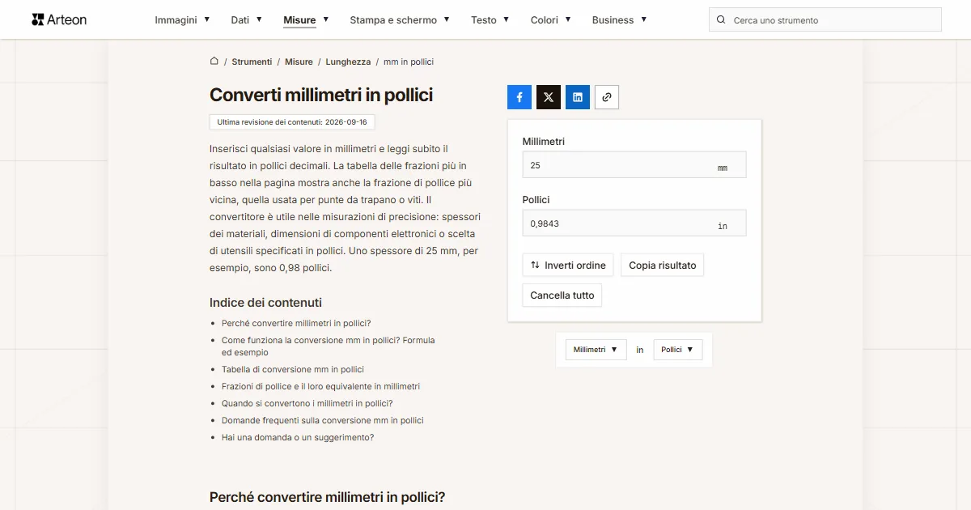This screenshot has width=971, height=510.
Task: Click the home icon in breadcrumb
Action: 214,61
